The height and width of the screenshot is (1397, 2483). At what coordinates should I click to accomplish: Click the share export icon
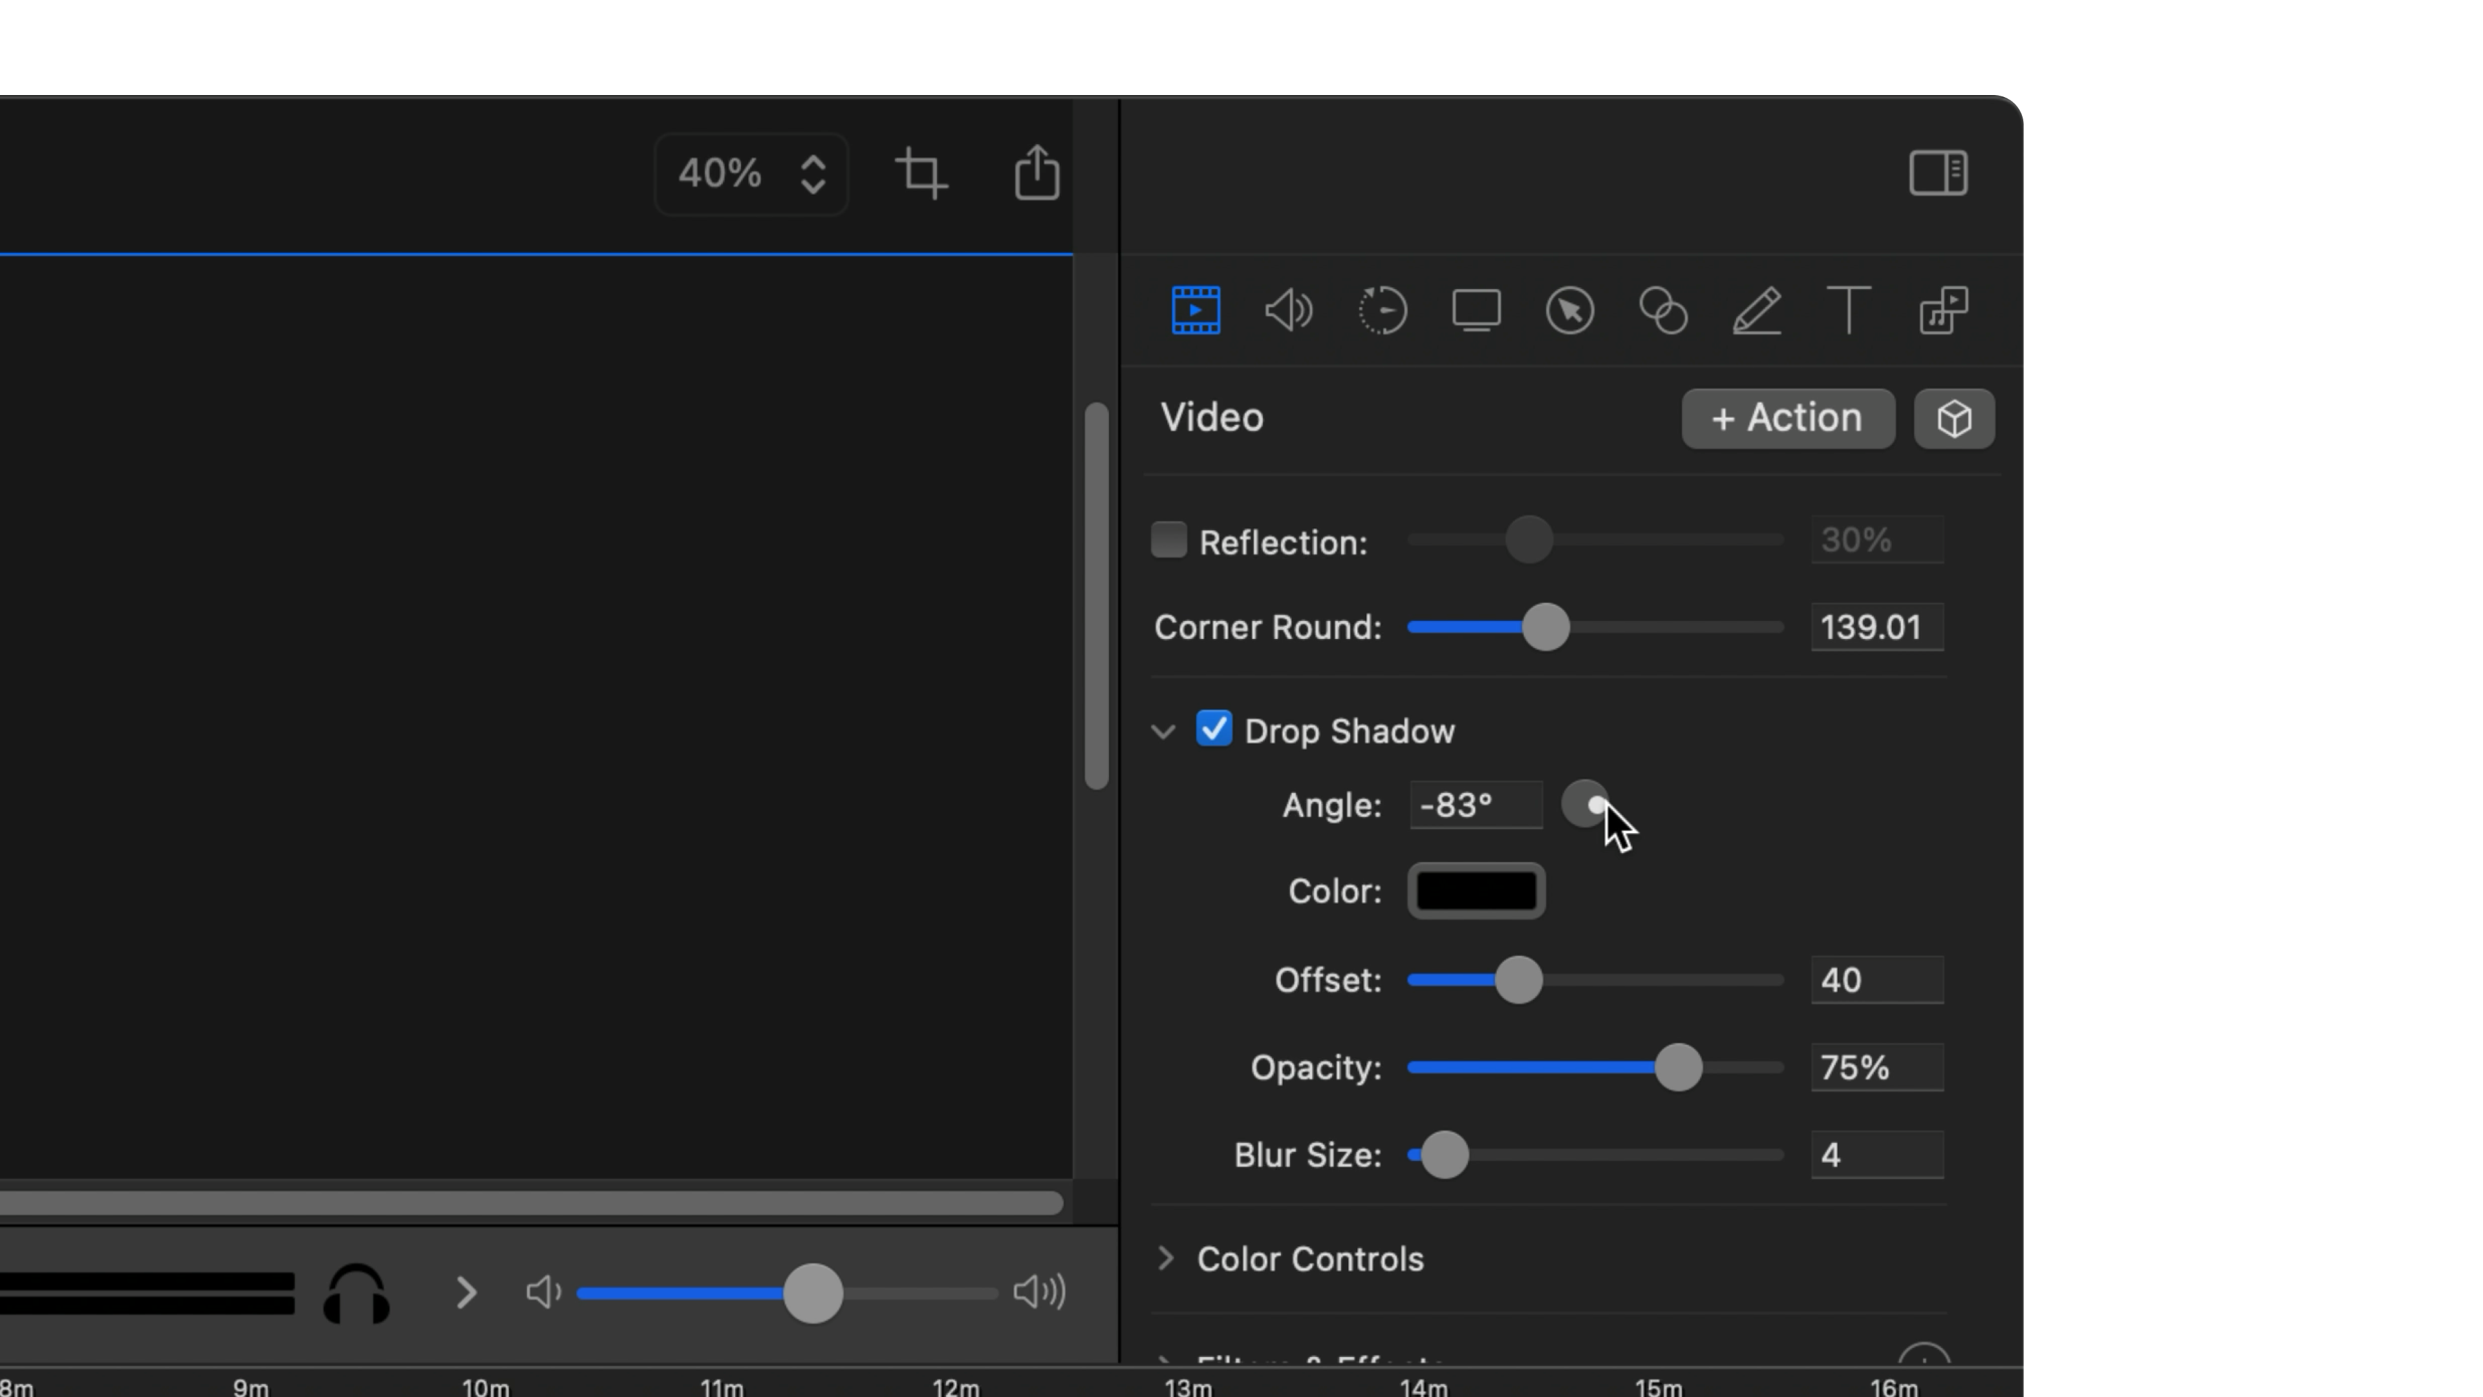1037,173
